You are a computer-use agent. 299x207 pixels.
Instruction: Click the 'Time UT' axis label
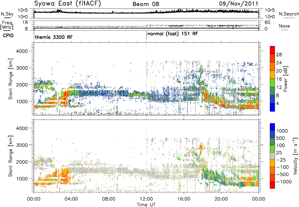click(146, 205)
